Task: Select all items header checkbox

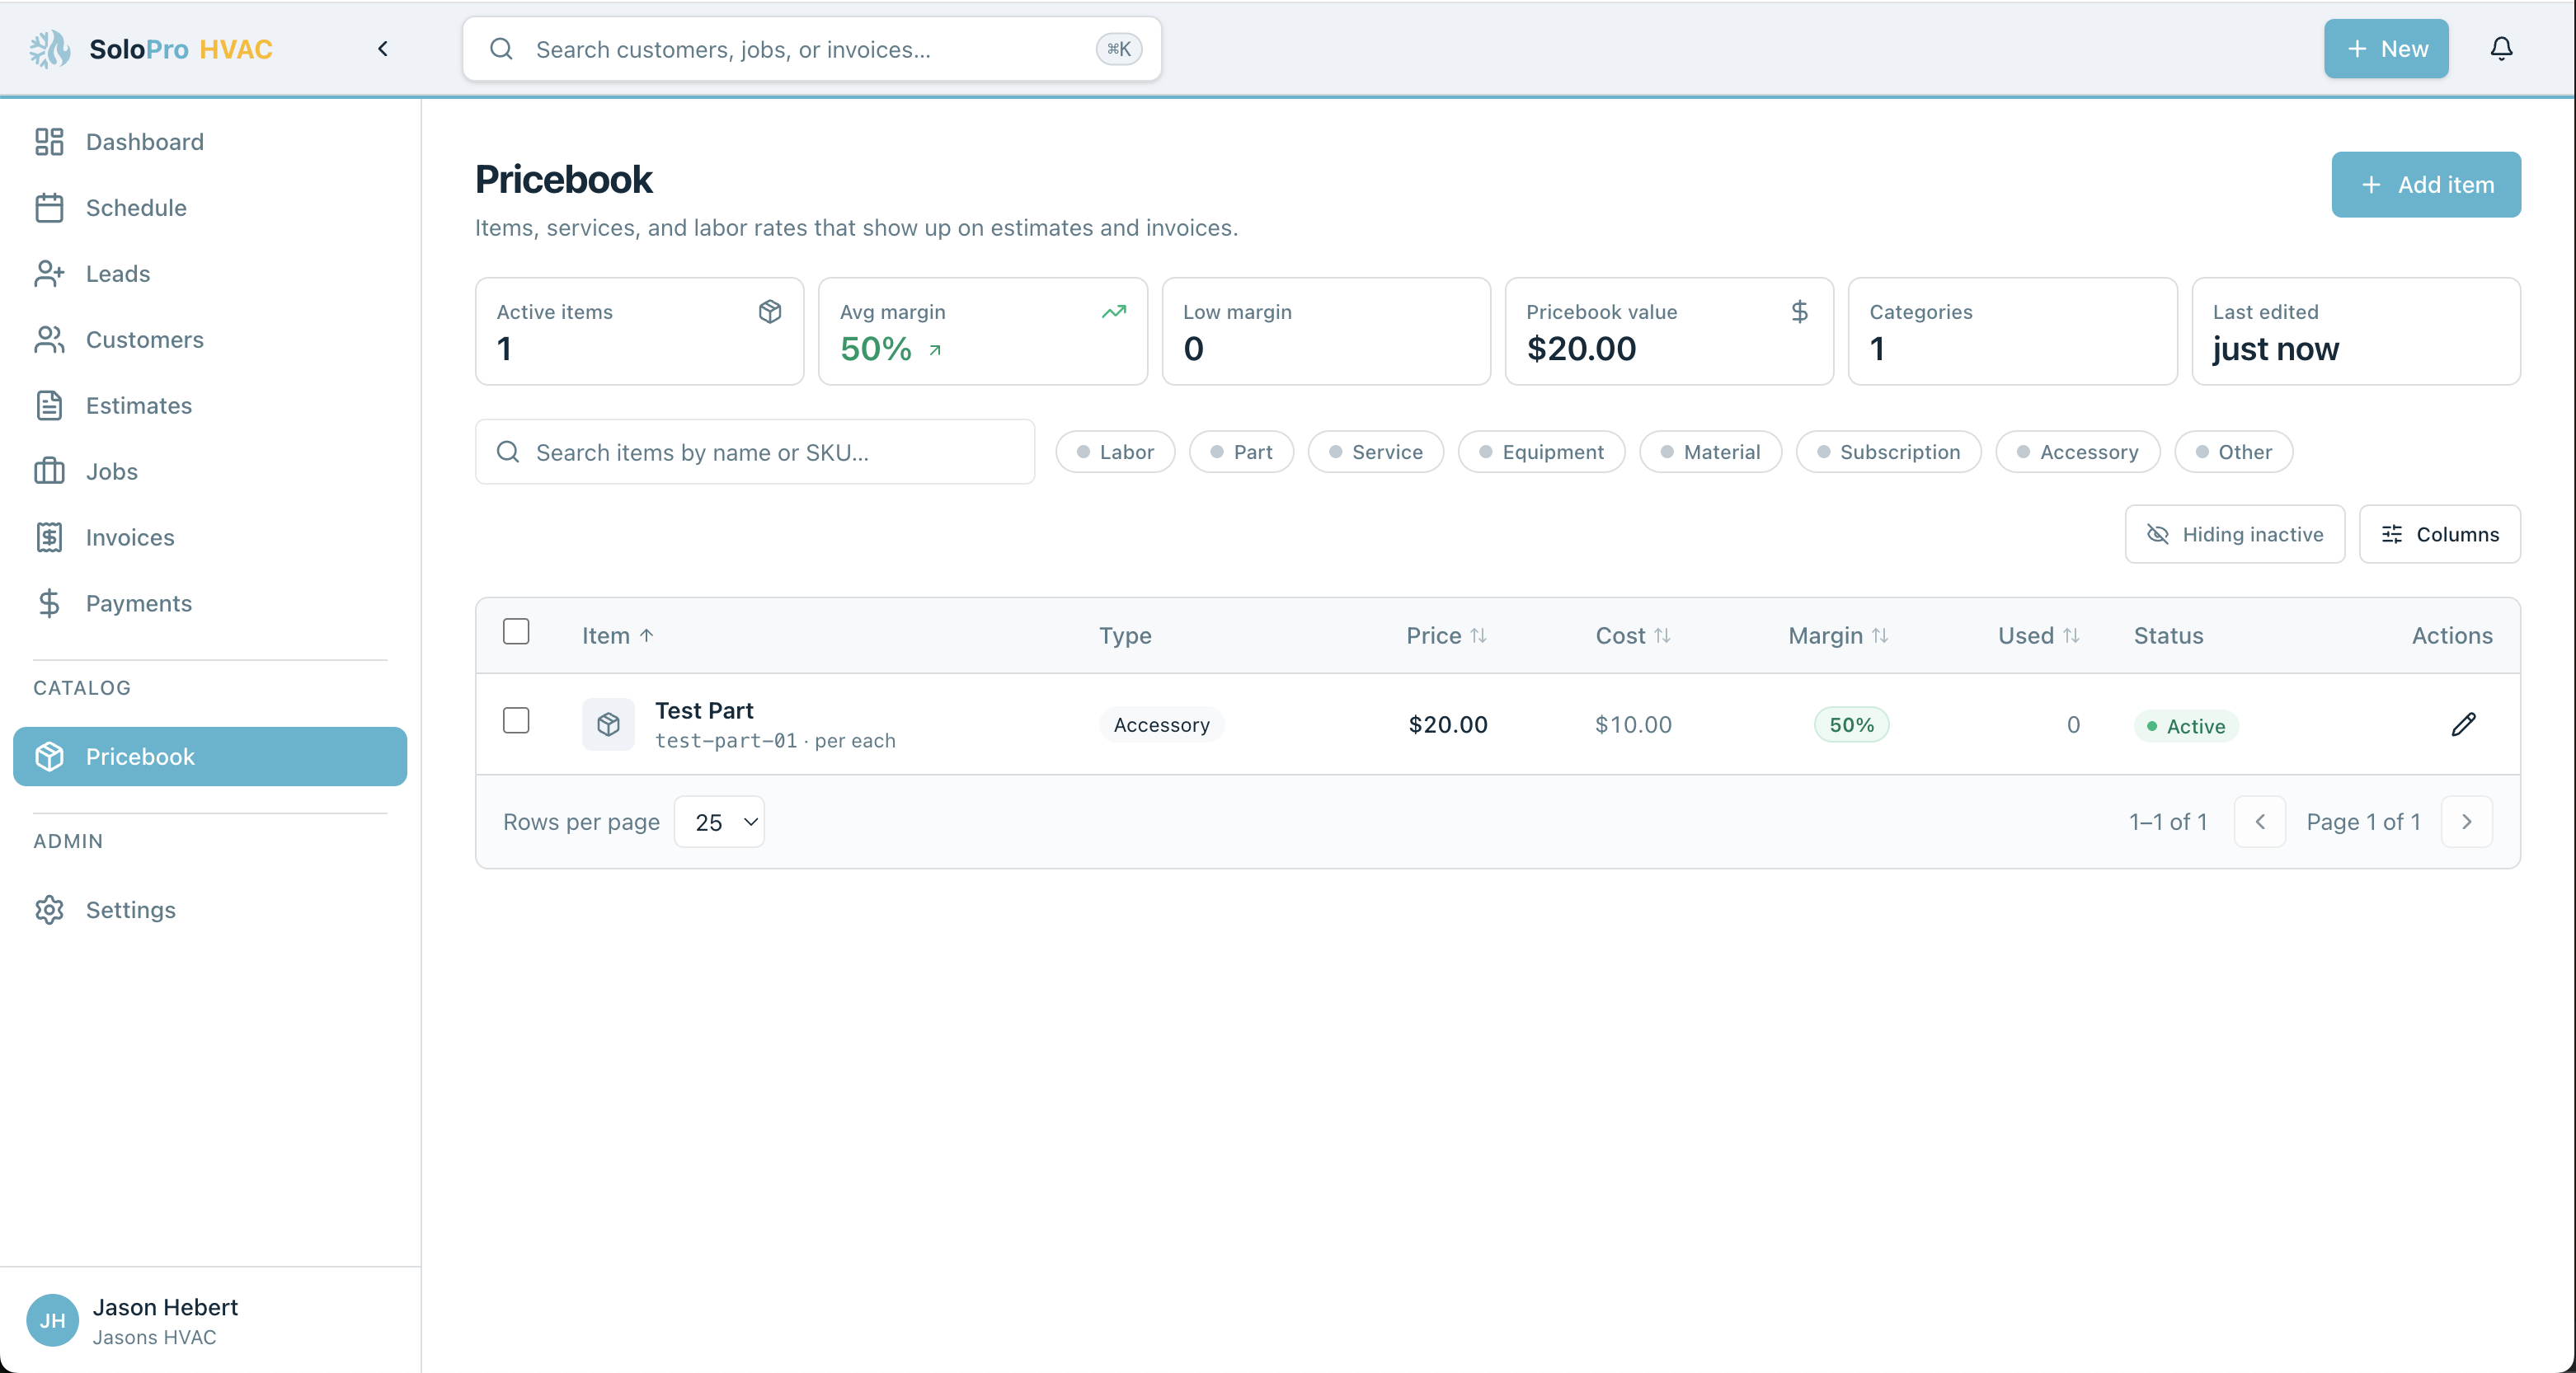Action: point(516,631)
